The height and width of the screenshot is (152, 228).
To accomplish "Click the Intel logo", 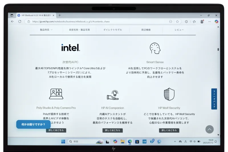I will click(70, 48).
